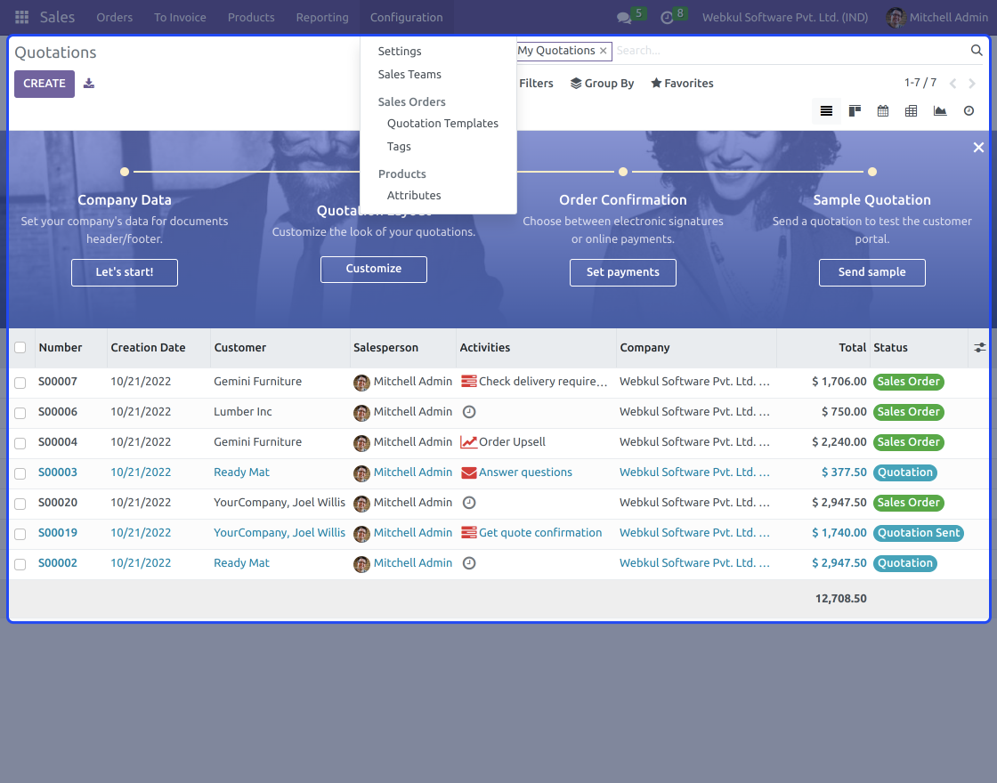This screenshot has height=783, width=997.
Task: Click the search magnifier icon
Action: [x=977, y=50]
